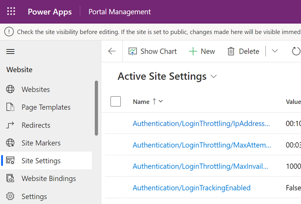301x204 pixels.
Task: Click the Portal Management app title
Action: (x=120, y=12)
